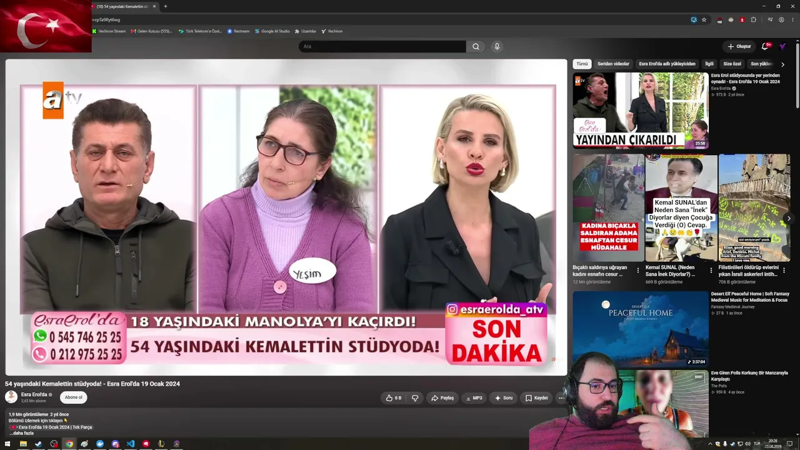The height and width of the screenshot is (450, 800).
Task: Open Steam from the taskbar
Action: tap(38, 444)
